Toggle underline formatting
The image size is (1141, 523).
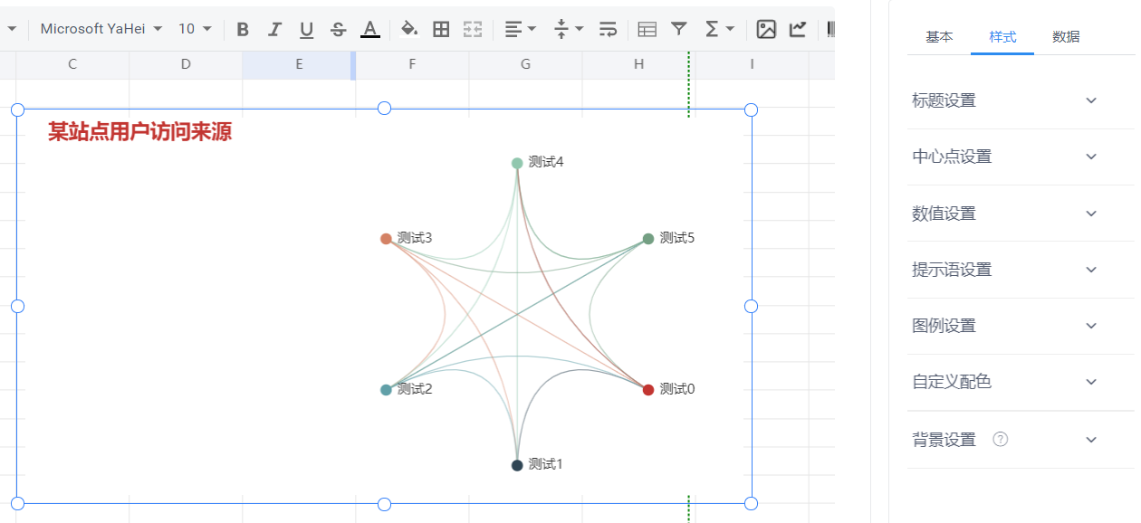[x=306, y=29]
